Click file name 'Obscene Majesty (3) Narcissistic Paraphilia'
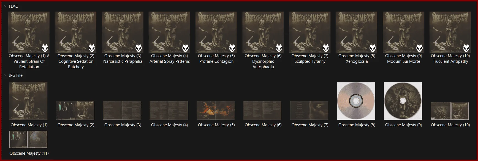This screenshot has width=478, height=161. coord(123,59)
